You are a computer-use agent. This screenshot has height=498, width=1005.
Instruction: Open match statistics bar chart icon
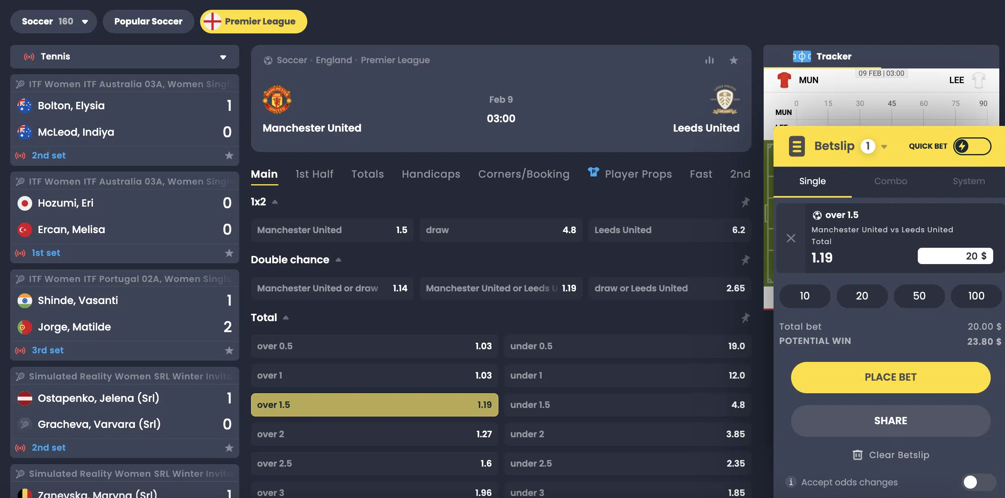coord(710,60)
